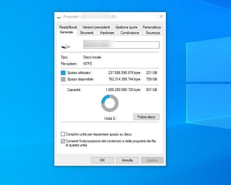The height and width of the screenshot is (185, 231).
Task: Enable Comprimi unità per risparmiare spazio checkbox
Action: (63, 134)
